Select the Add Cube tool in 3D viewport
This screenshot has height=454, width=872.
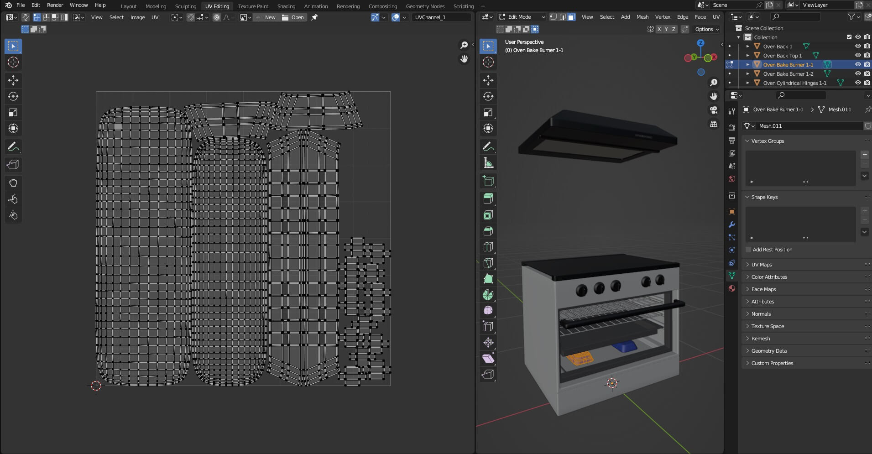[x=488, y=181]
